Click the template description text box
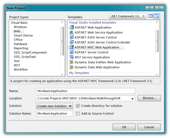170x138 pixels. (85, 81)
